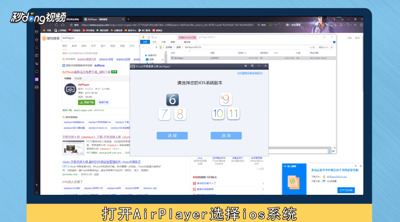Open the 热门影视 bookmark
400x222 pixels.
pyautogui.click(x=144, y=30)
